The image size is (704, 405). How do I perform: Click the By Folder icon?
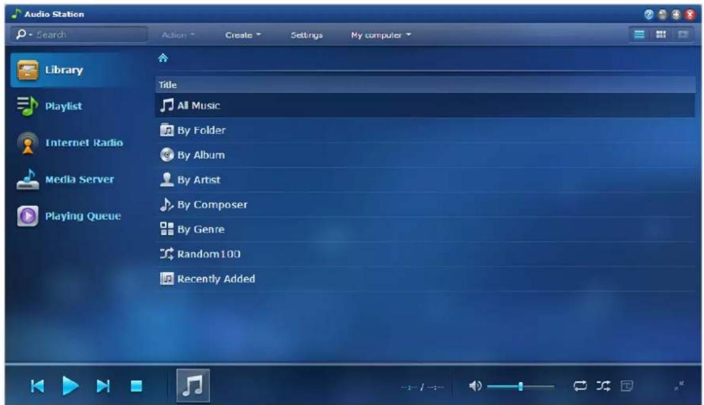coord(167,130)
